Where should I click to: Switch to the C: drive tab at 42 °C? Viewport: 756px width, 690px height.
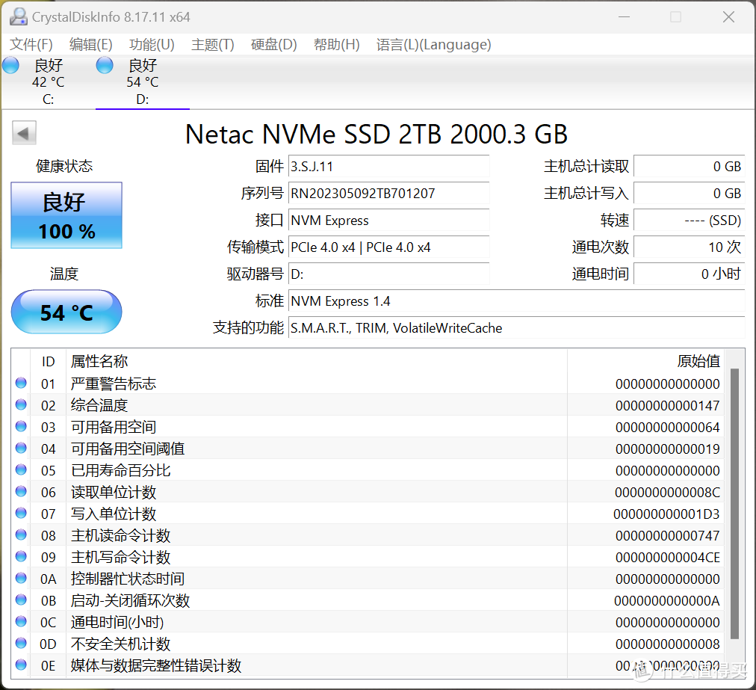click(49, 82)
